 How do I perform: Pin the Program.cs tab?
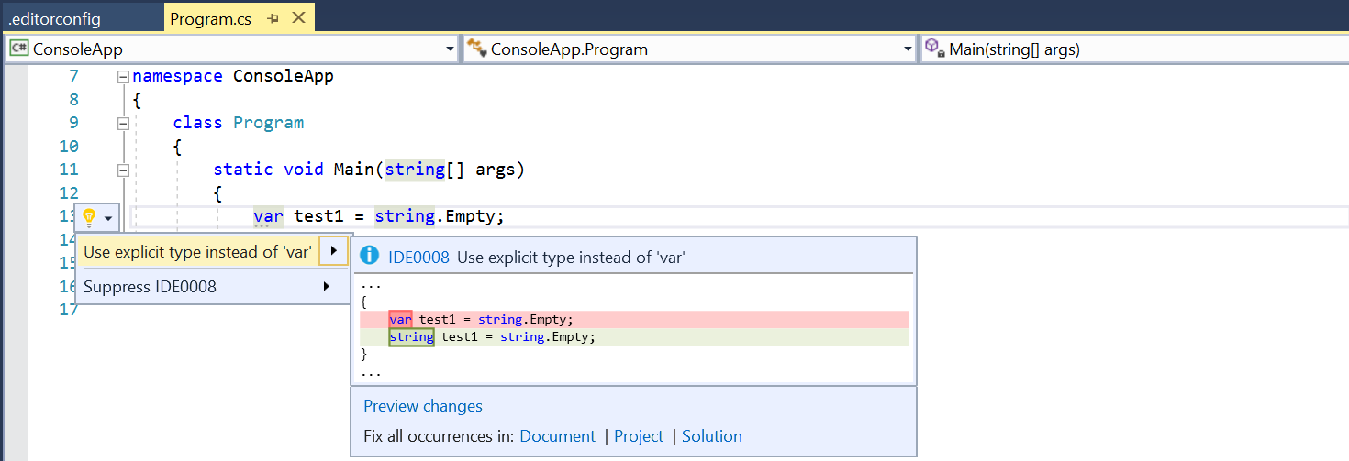coord(273,18)
